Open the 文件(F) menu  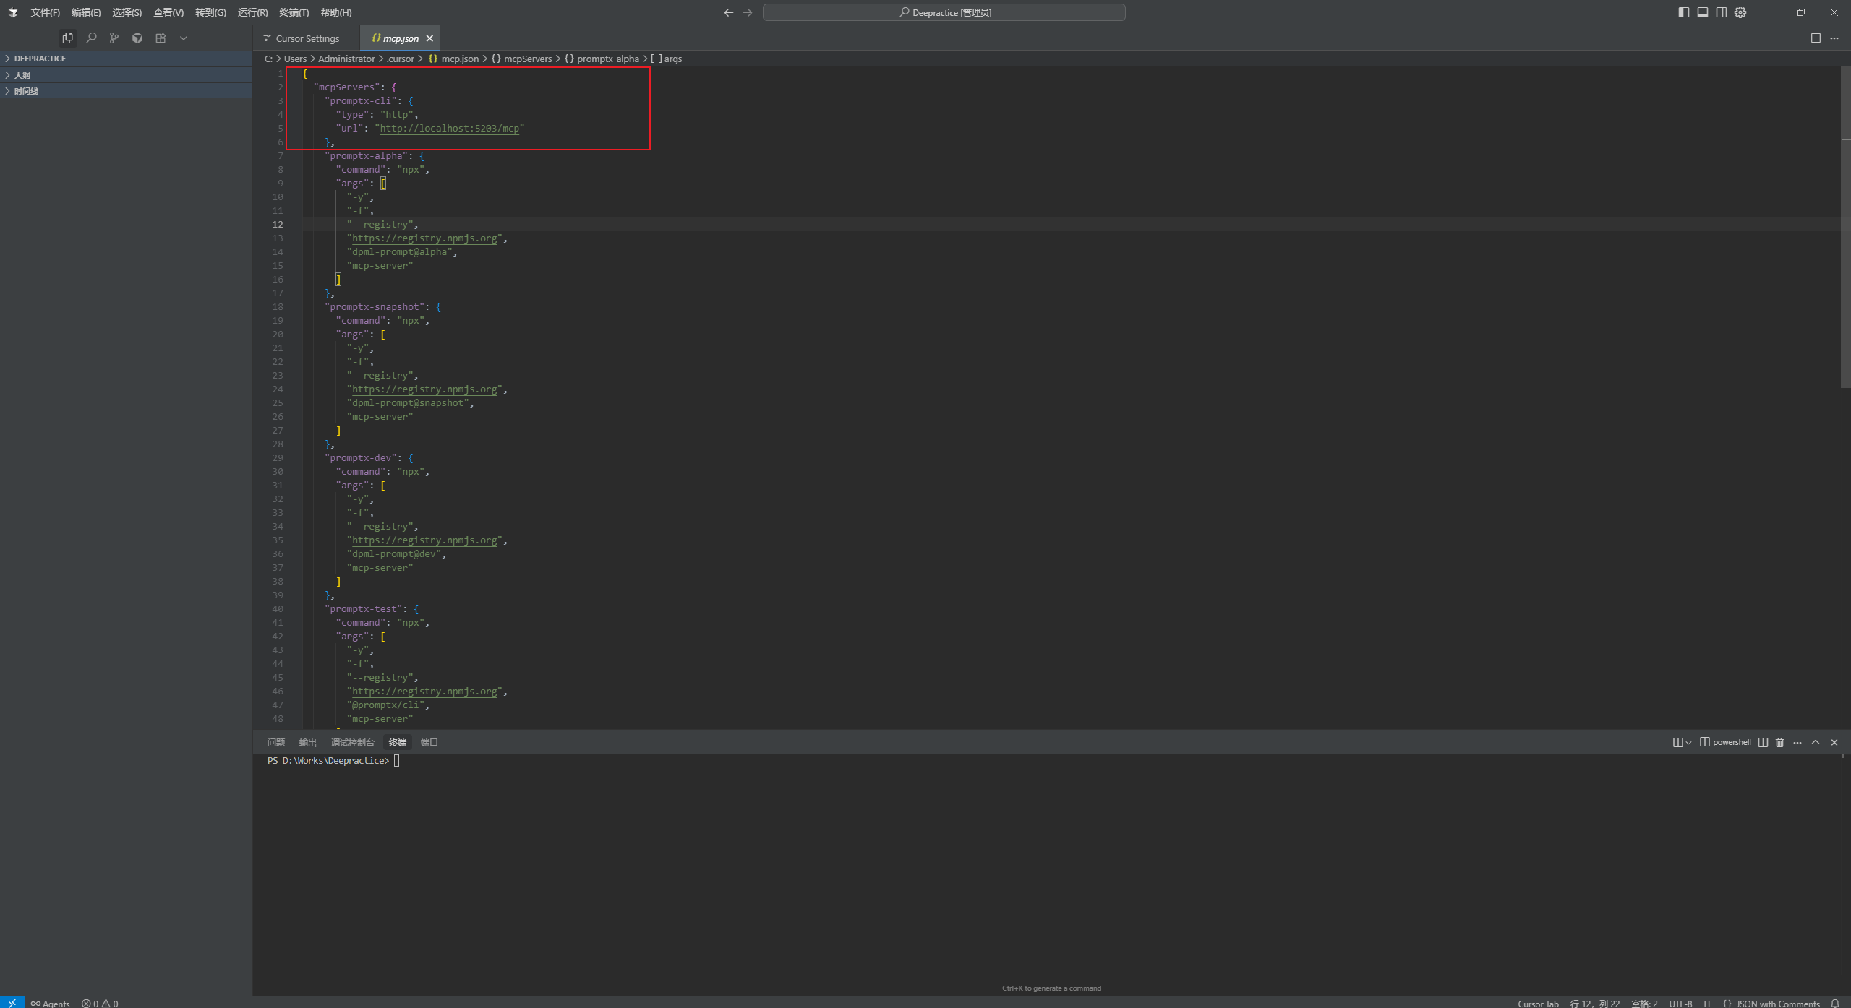point(45,12)
